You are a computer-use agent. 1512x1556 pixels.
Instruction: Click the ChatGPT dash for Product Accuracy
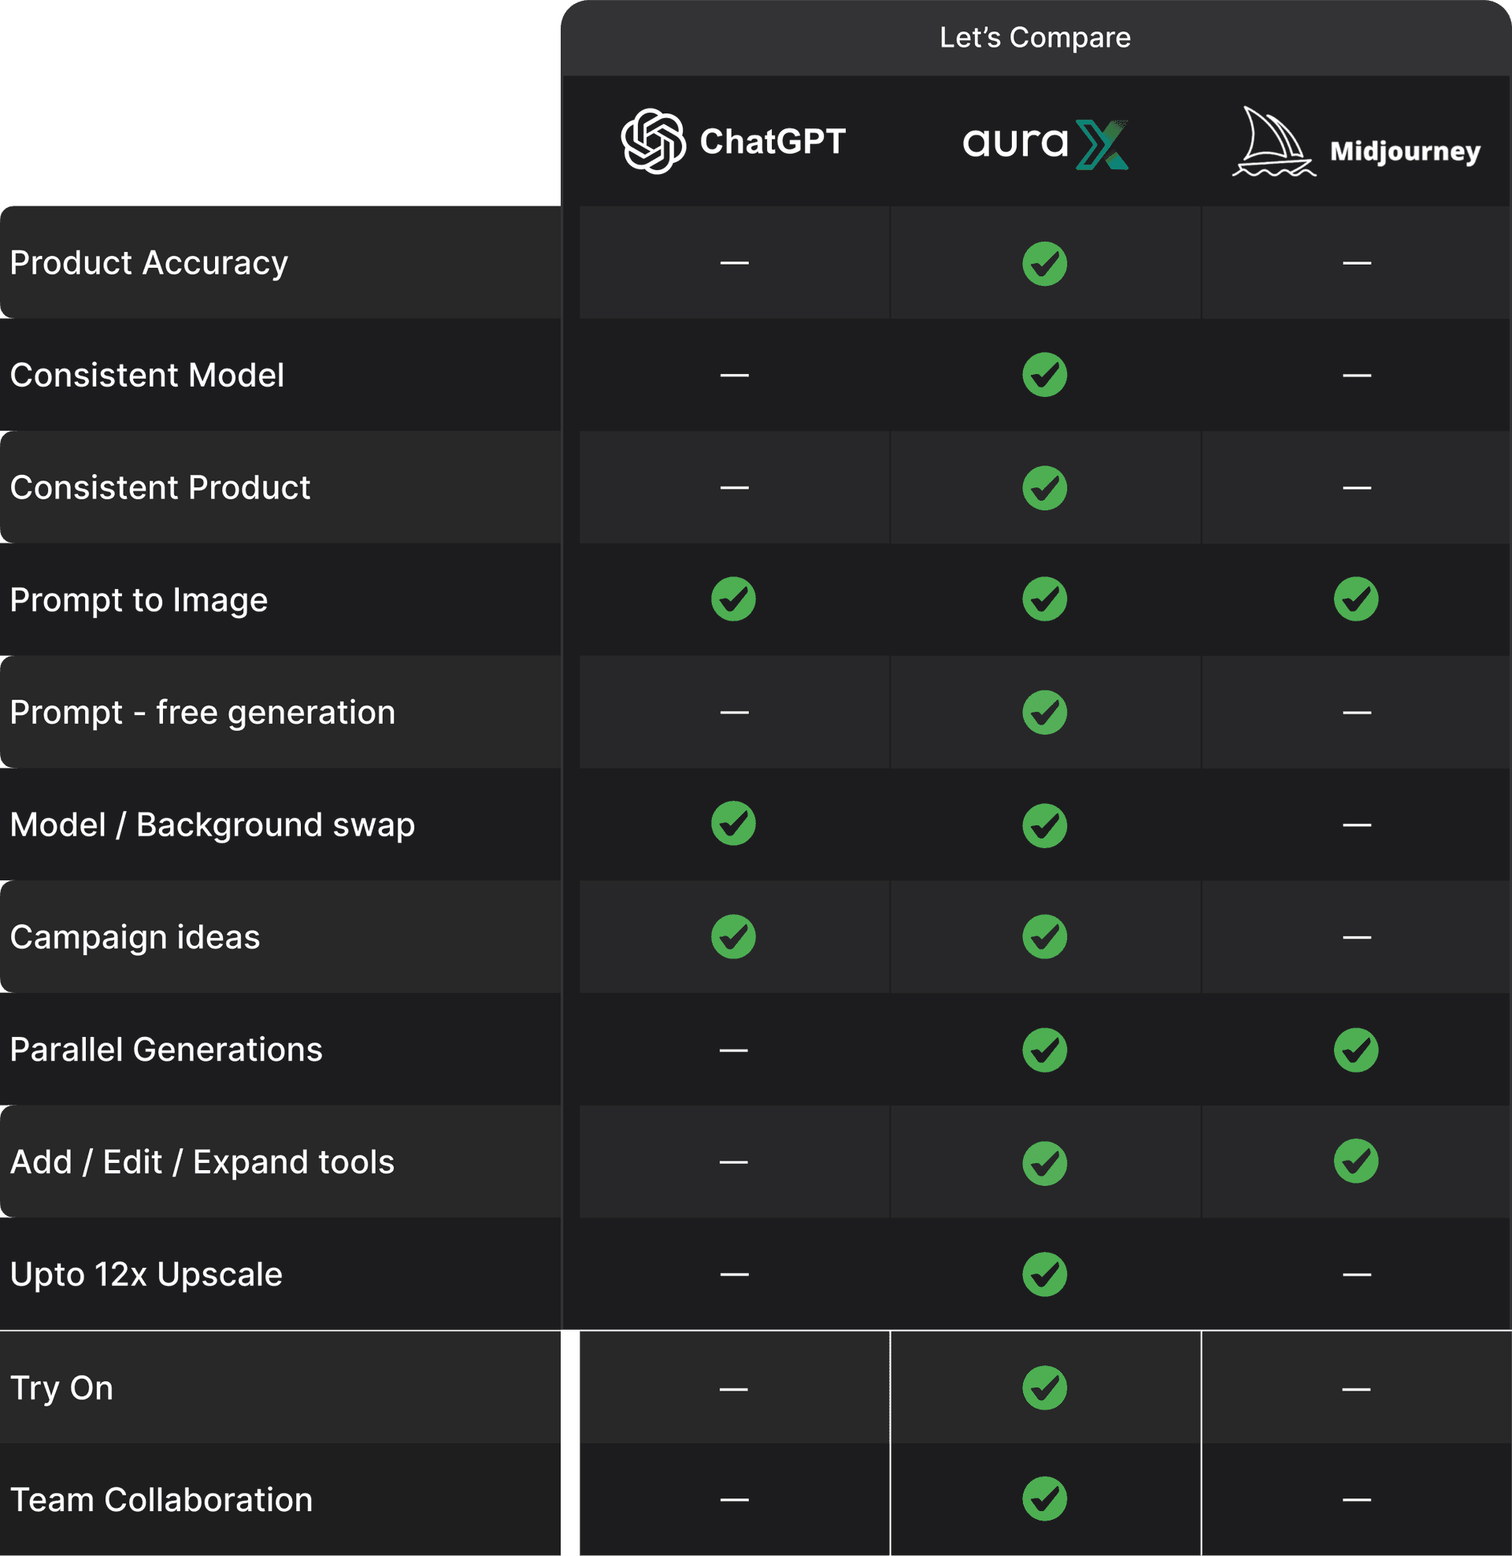734,263
